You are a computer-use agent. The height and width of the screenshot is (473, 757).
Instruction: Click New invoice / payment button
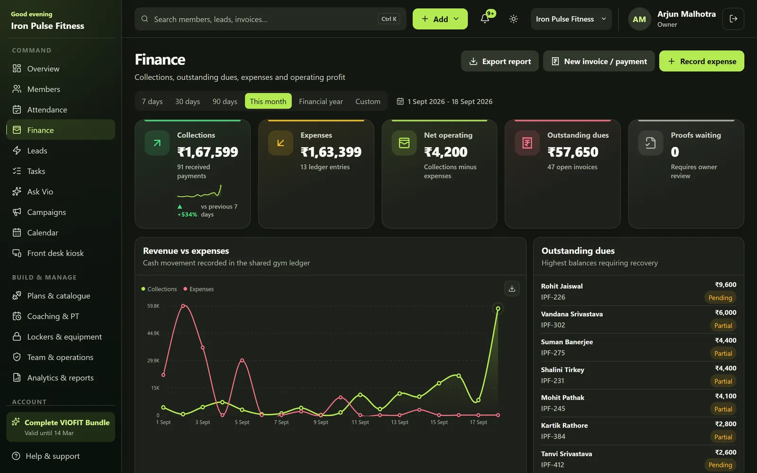pos(599,61)
